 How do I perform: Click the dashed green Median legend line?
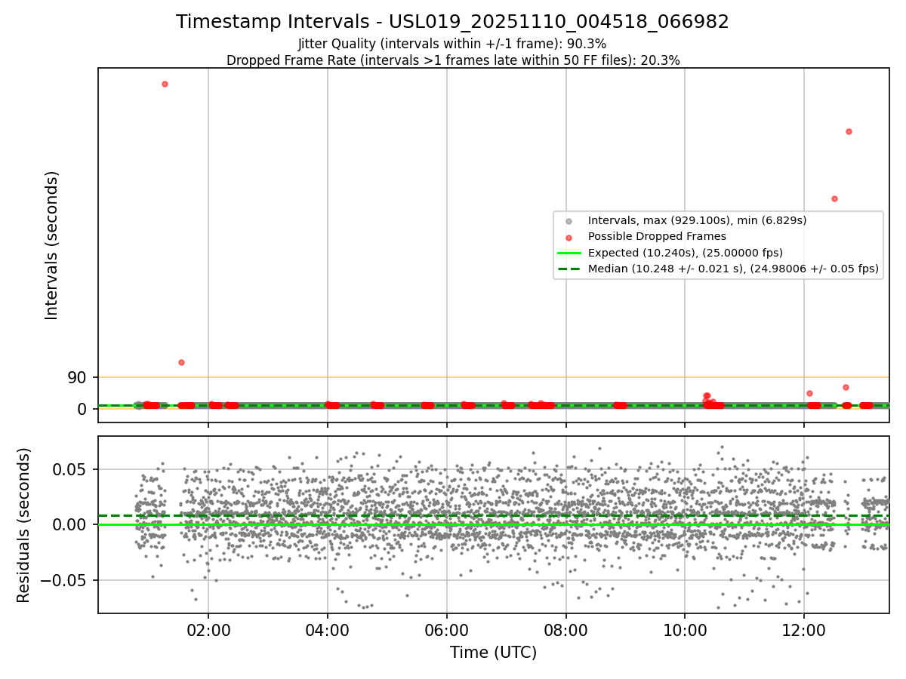pyautogui.click(x=569, y=269)
